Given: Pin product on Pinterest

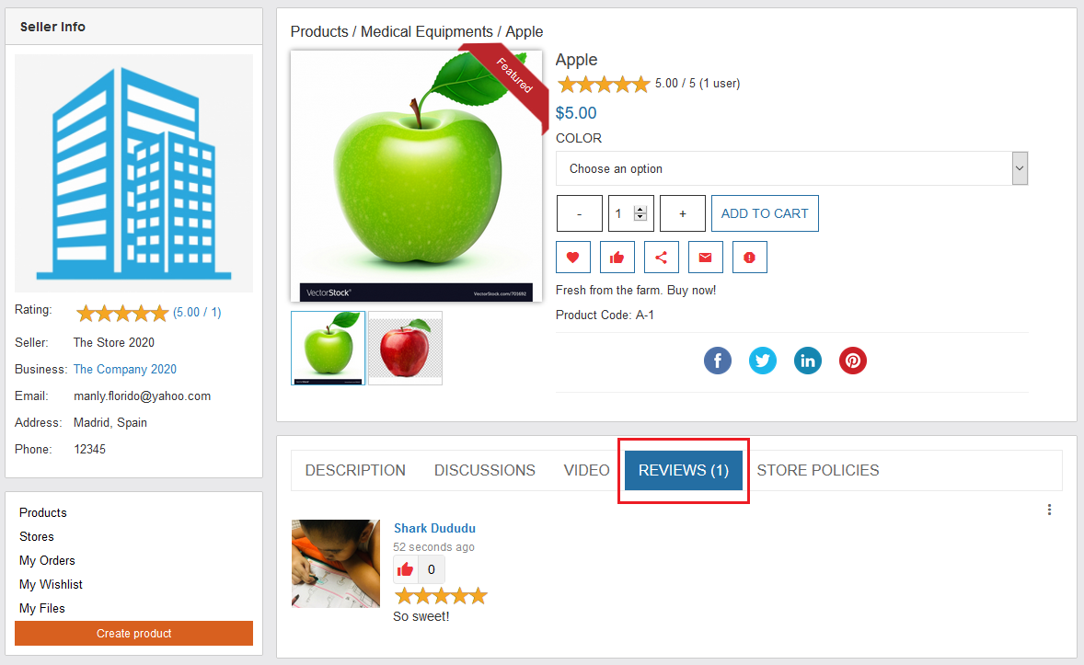Looking at the screenshot, I should pyautogui.click(x=852, y=361).
